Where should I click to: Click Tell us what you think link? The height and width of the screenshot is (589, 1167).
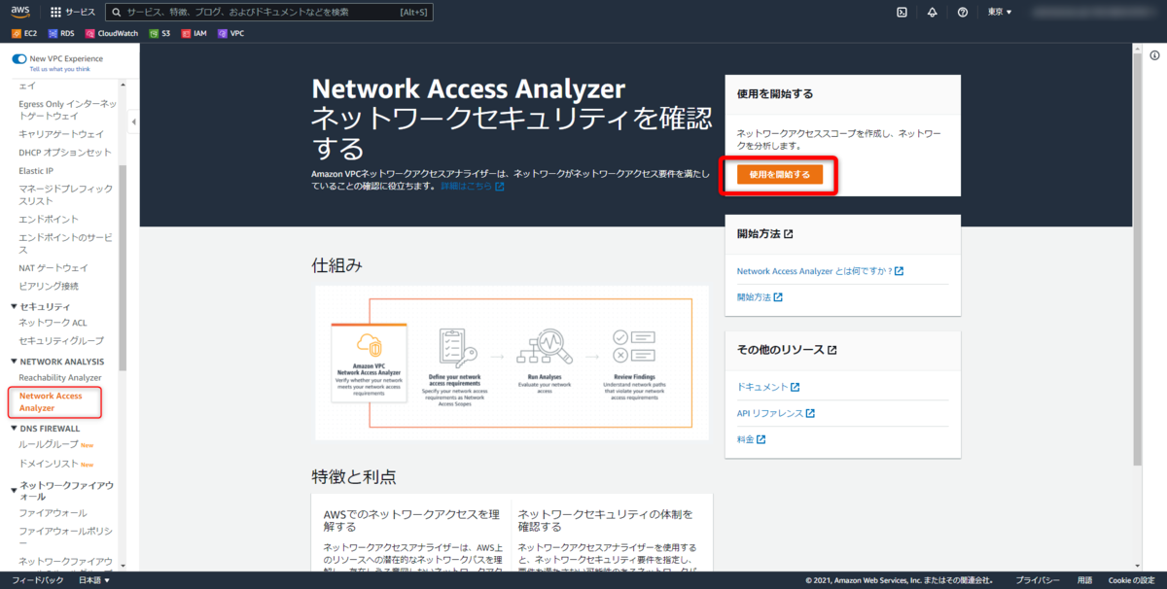click(60, 69)
